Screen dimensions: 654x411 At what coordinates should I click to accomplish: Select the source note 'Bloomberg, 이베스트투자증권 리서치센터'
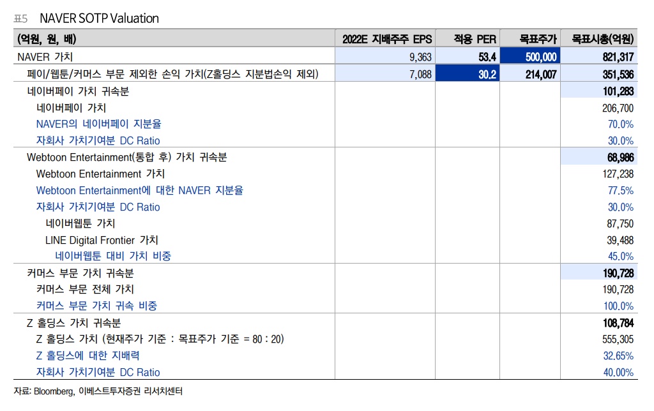point(108,391)
